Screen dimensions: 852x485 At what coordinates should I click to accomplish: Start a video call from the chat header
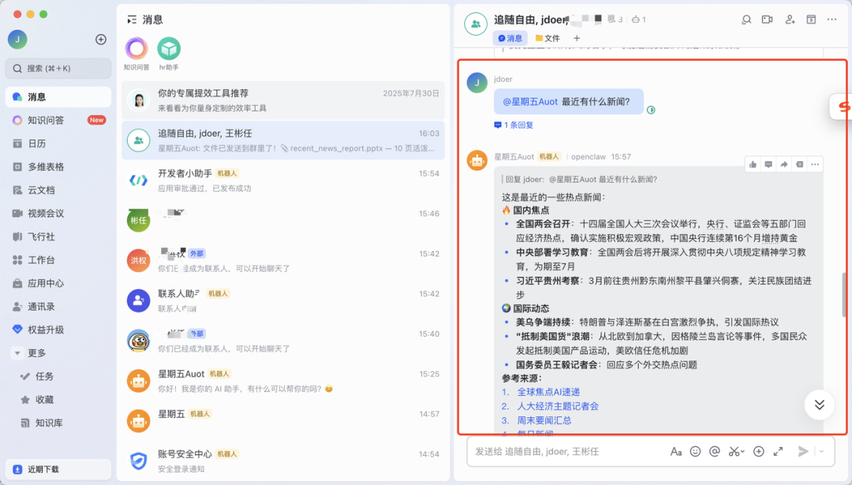click(766, 20)
